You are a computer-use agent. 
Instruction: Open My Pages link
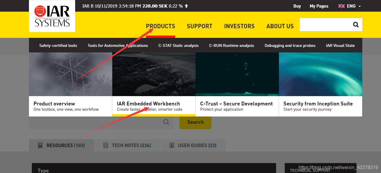point(319,6)
